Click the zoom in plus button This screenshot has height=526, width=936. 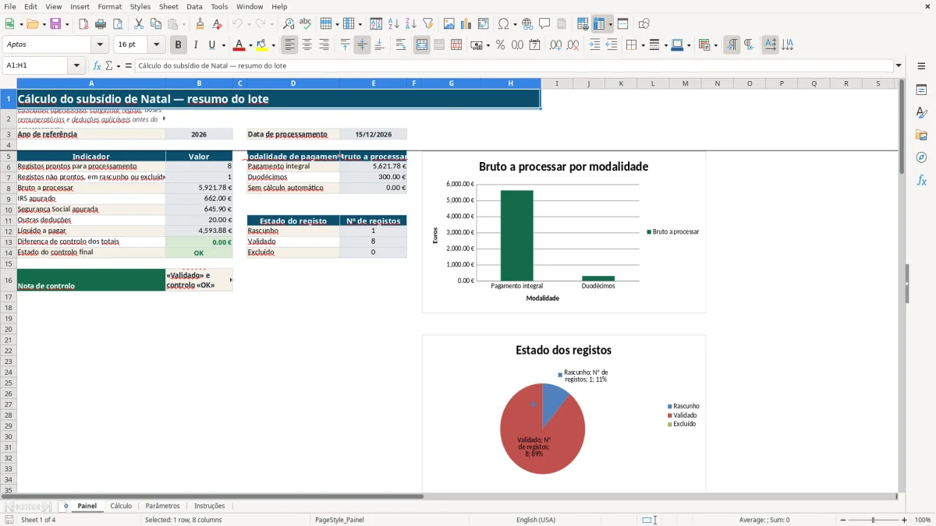tap(904, 520)
